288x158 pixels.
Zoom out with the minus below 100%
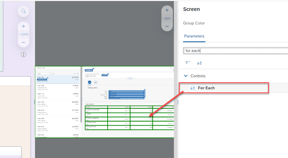pos(23,42)
